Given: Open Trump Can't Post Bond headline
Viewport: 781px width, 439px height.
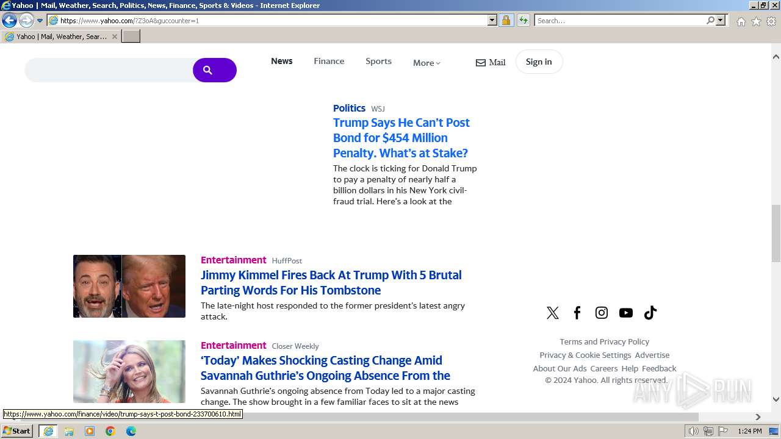Looking at the screenshot, I should 401,138.
